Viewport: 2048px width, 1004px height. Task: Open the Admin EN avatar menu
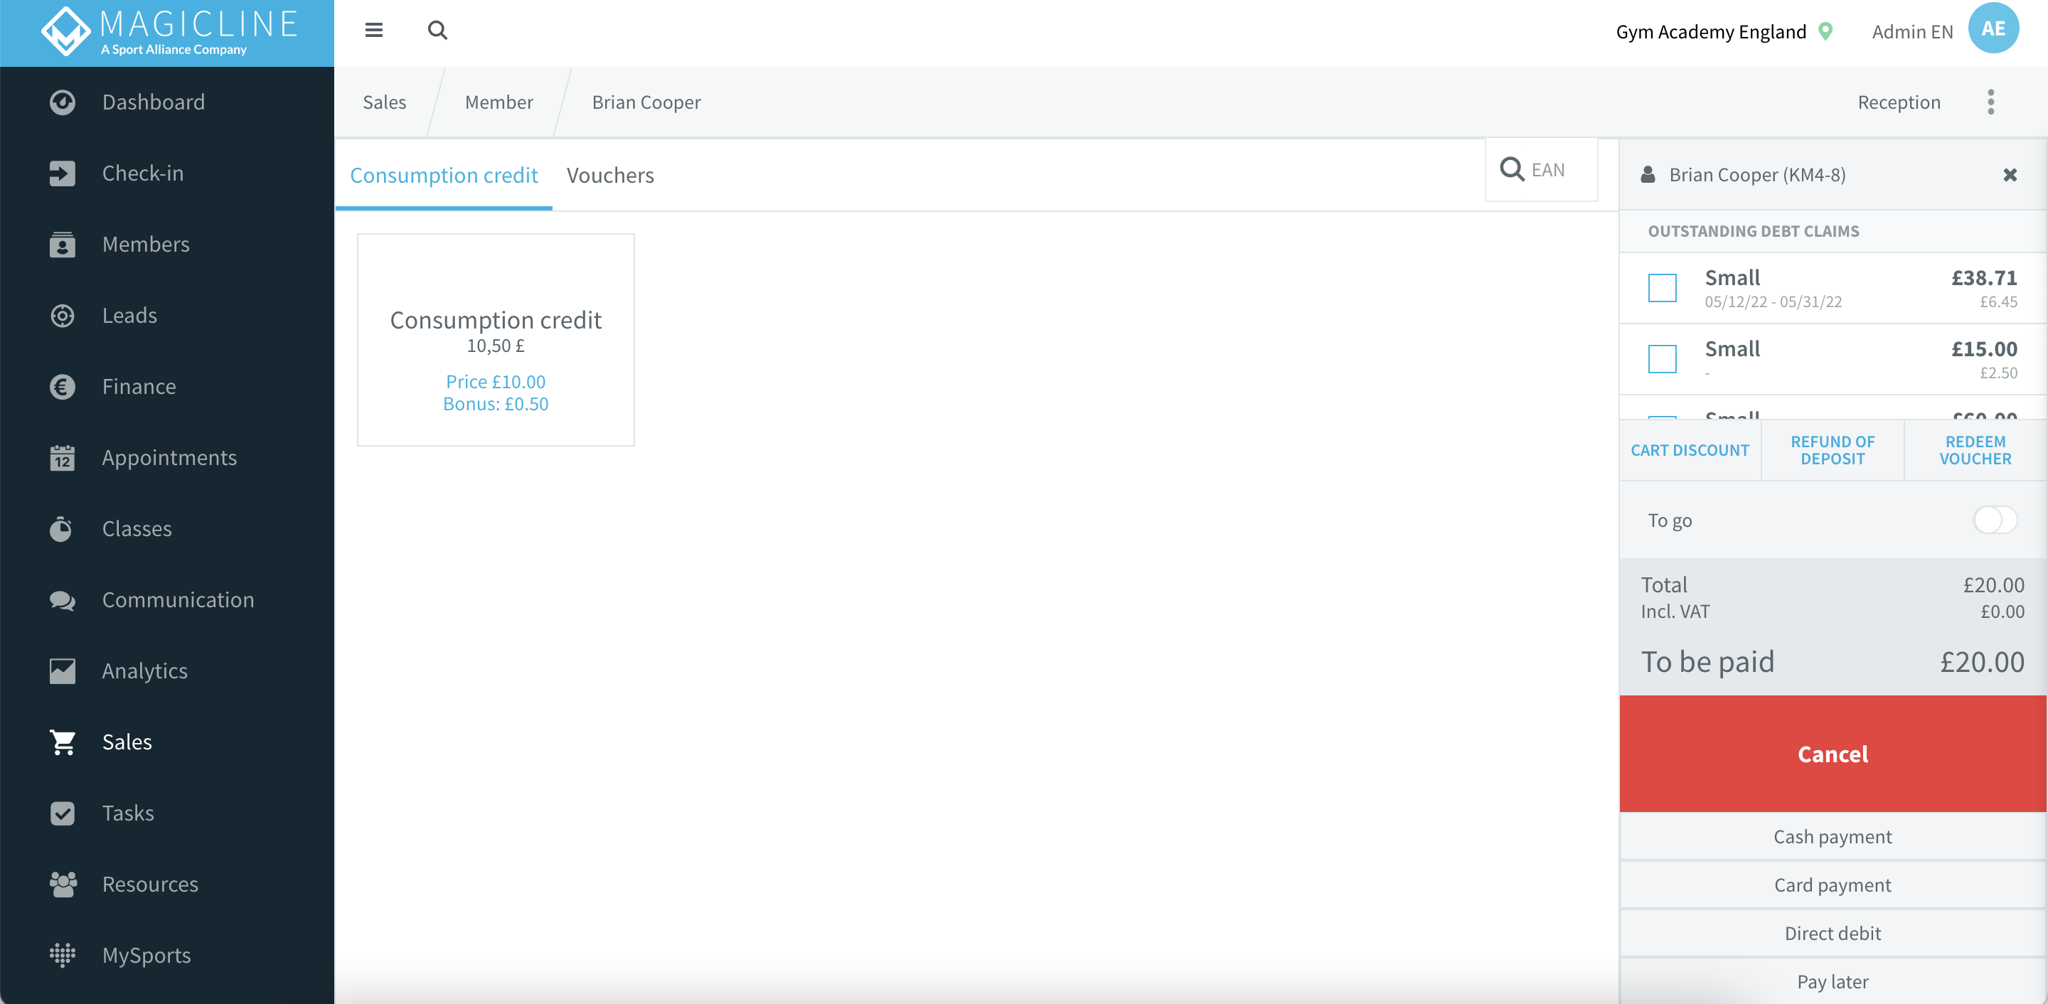pyautogui.click(x=1993, y=28)
